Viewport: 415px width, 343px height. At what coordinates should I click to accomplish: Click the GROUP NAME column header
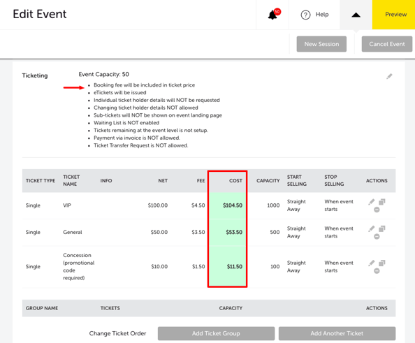pyautogui.click(x=42, y=308)
